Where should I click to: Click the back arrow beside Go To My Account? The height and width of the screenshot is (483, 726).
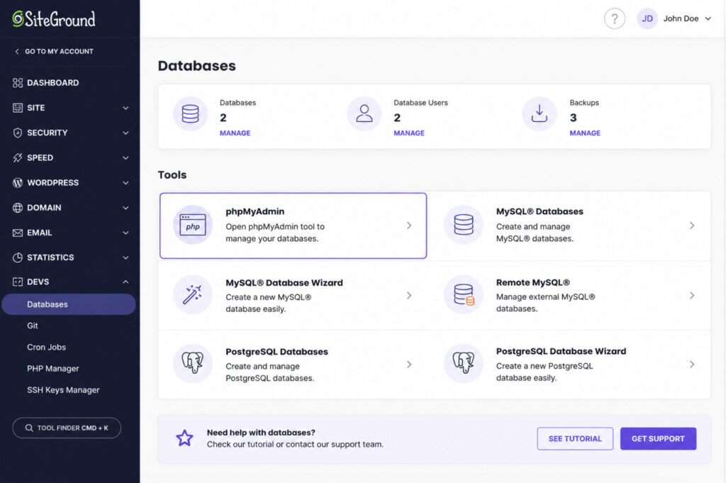tap(17, 51)
